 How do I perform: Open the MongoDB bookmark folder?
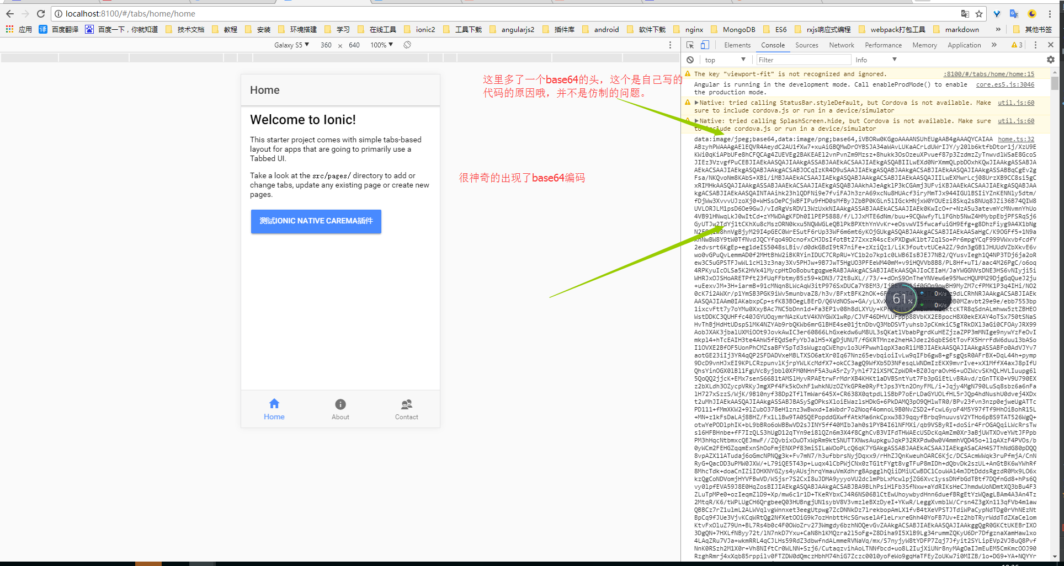733,29
